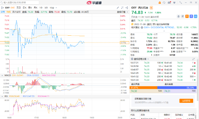This screenshot has width=199, height=119.
Task: Click the 立即获取 orange button
Action: (x=185, y=101)
